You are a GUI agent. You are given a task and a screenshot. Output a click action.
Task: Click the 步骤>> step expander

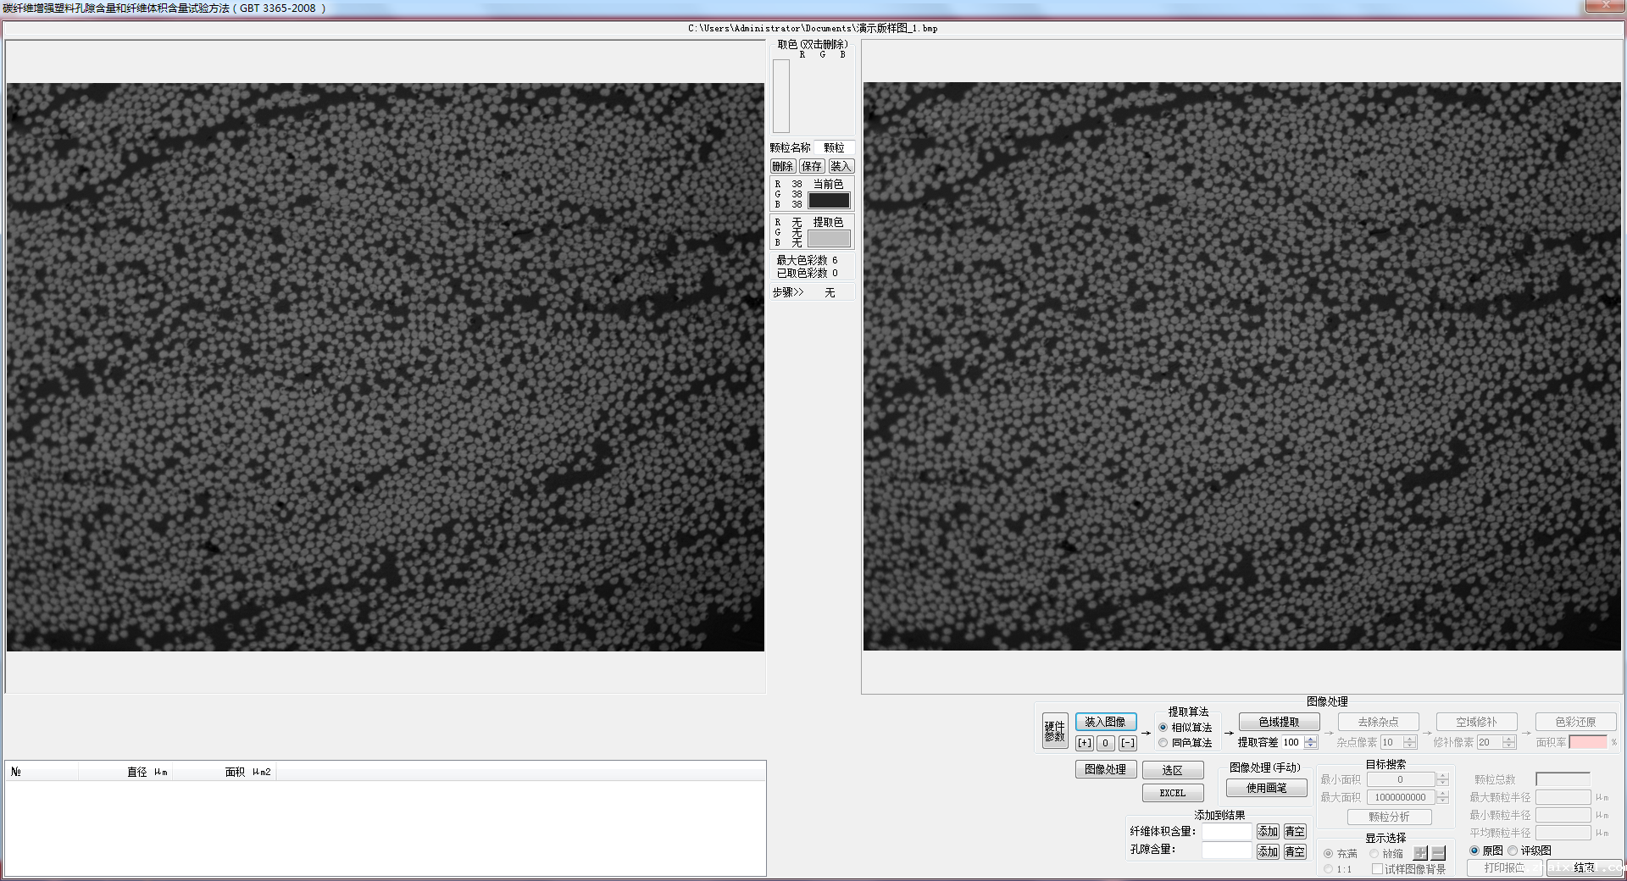(787, 292)
